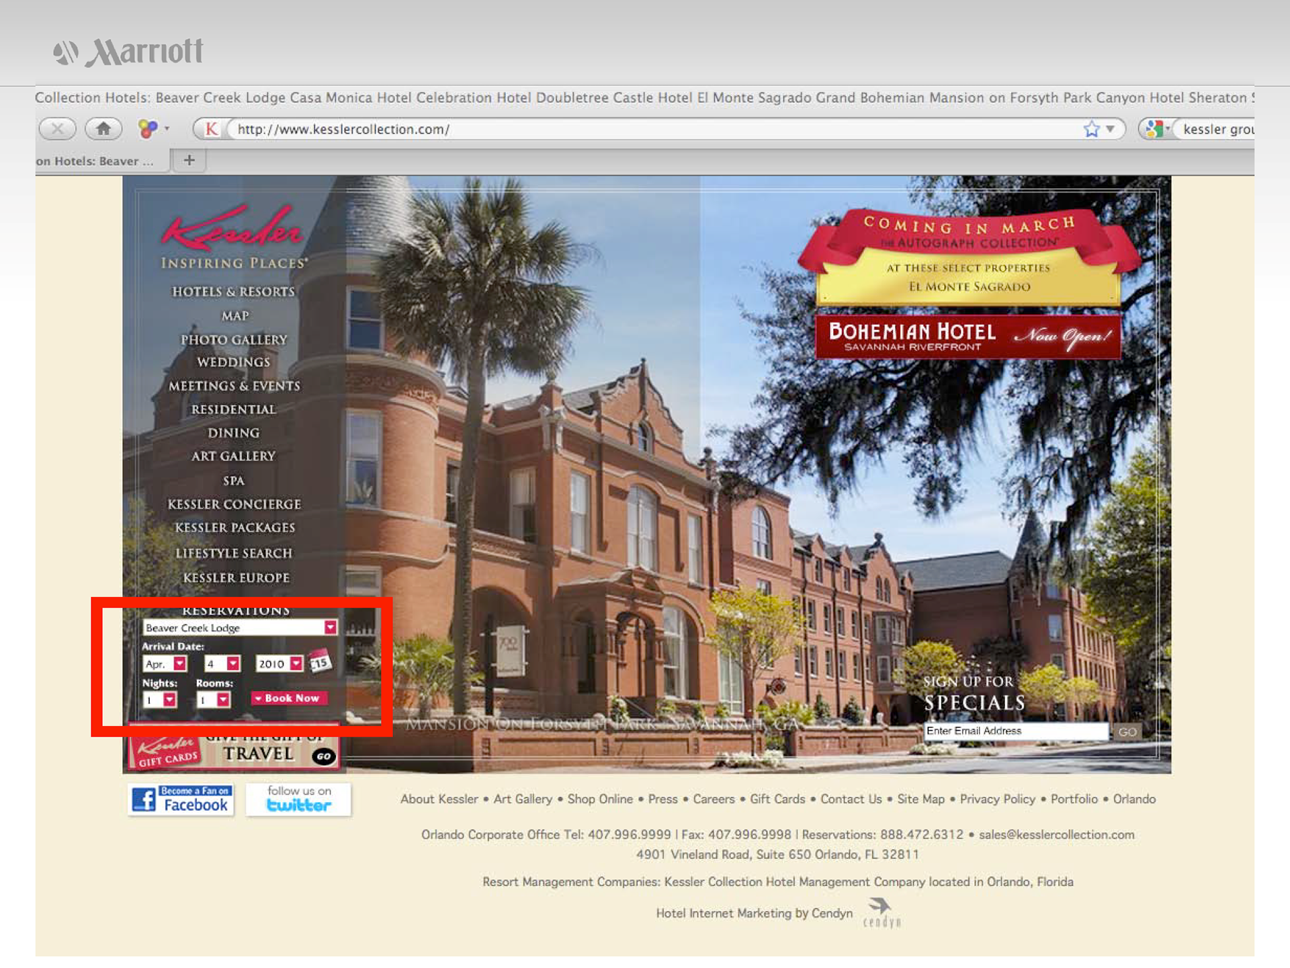The image size is (1290, 968).
Task: Open the Map menu item
Action: pos(235,316)
